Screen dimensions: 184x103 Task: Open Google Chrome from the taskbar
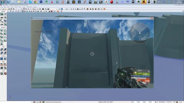(x=35, y=2)
